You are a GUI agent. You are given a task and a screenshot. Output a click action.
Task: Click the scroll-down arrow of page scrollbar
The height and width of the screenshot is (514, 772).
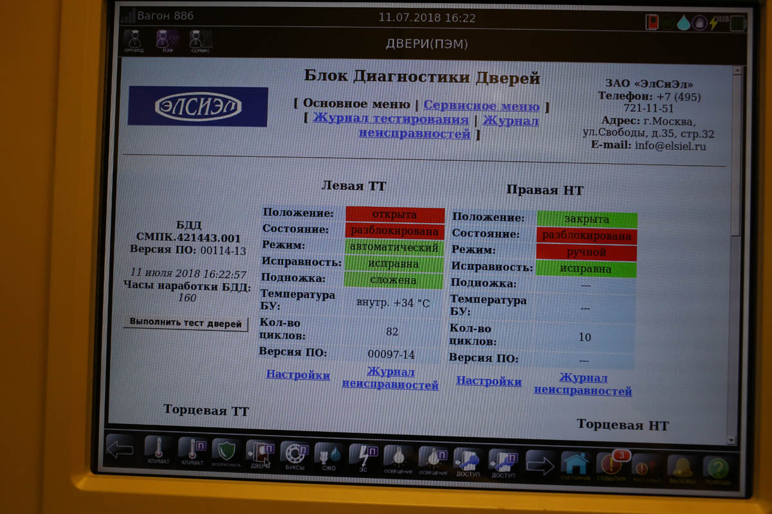(x=730, y=440)
